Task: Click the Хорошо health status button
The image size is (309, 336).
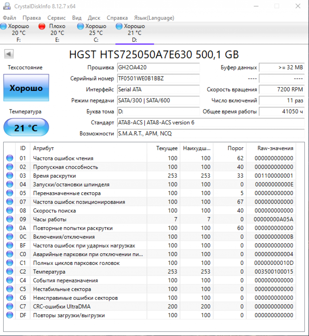Action: coord(26,88)
